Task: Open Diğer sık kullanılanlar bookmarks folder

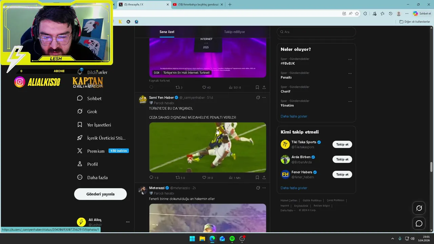Action: (415, 22)
